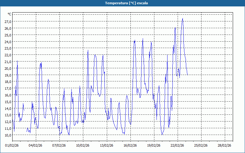Click the 19/02/26 x-axis date

(x=154, y=146)
